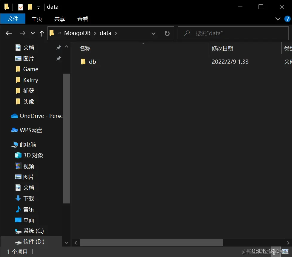The height and width of the screenshot is (257, 292).
Task: Click the search magnifier icon
Action: coord(187,33)
